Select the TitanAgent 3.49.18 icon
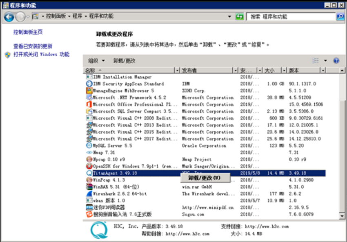 (89, 173)
